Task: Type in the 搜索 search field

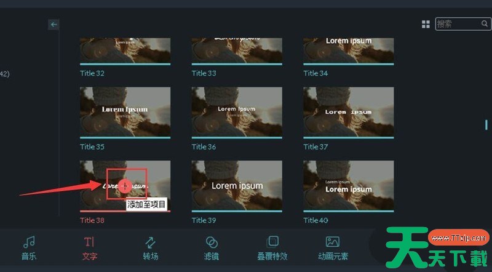Action: [458, 24]
